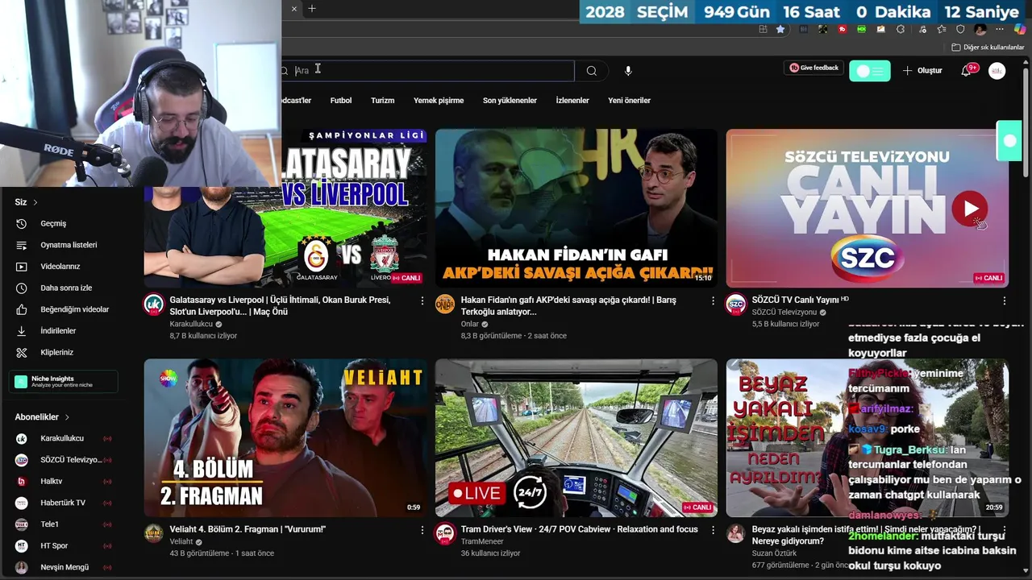Select the İzlenenler filter chip
The height and width of the screenshot is (580, 1032).
[x=572, y=101]
